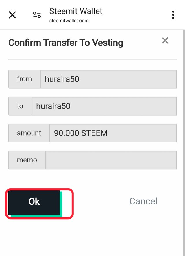Tap the steemitwallet.com URL text

69,21
